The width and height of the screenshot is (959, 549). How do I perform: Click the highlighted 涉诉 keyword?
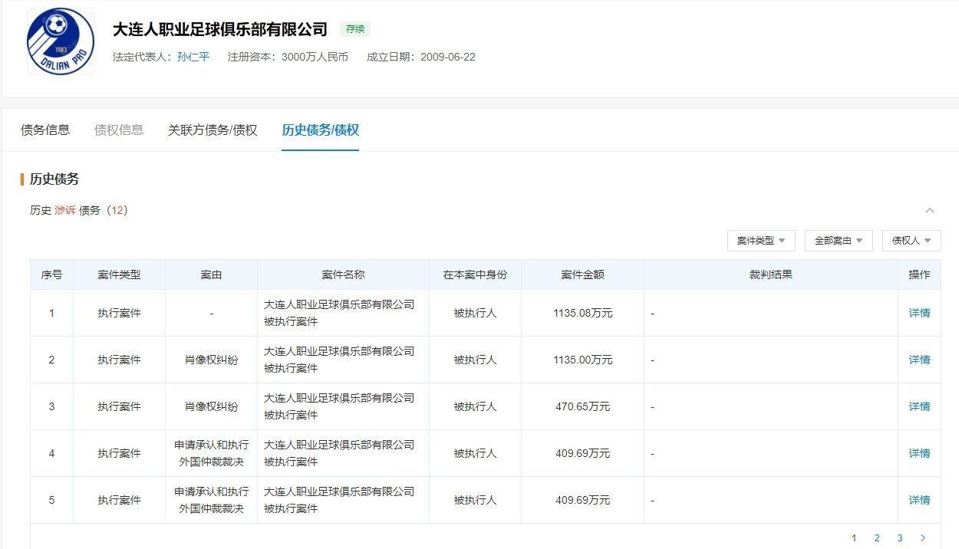pos(65,210)
